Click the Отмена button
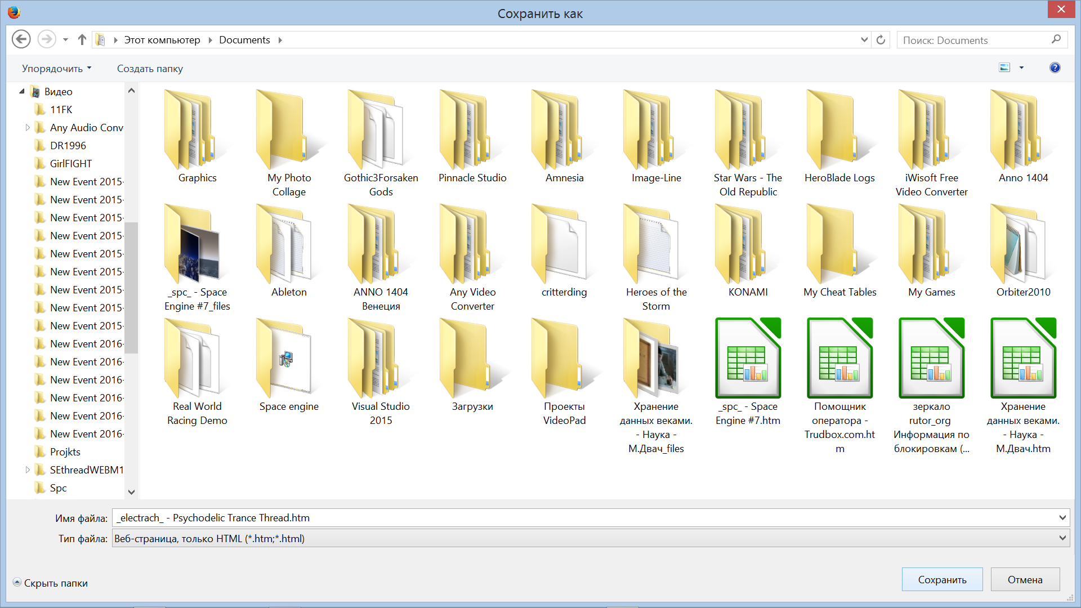The image size is (1081, 608). (1025, 579)
